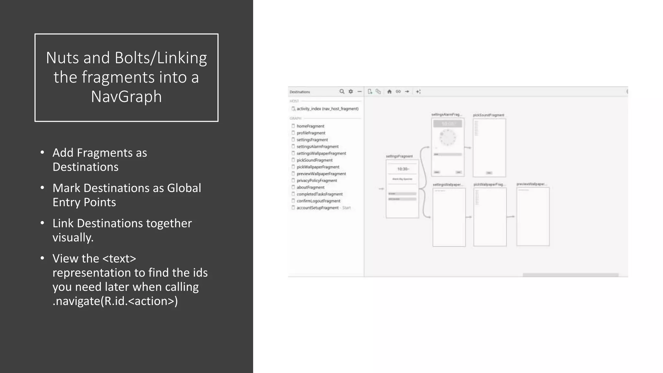The width and height of the screenshot is (663, 373).
Task: Select privacyPolicyFragment in the list
Action: [x=317, y=181]
